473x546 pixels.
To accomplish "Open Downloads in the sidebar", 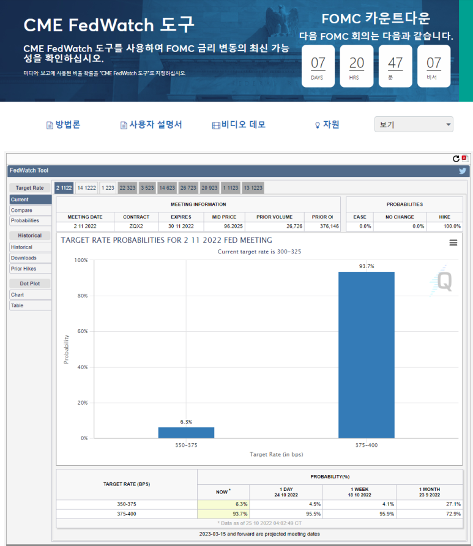I will coord(30,258).
